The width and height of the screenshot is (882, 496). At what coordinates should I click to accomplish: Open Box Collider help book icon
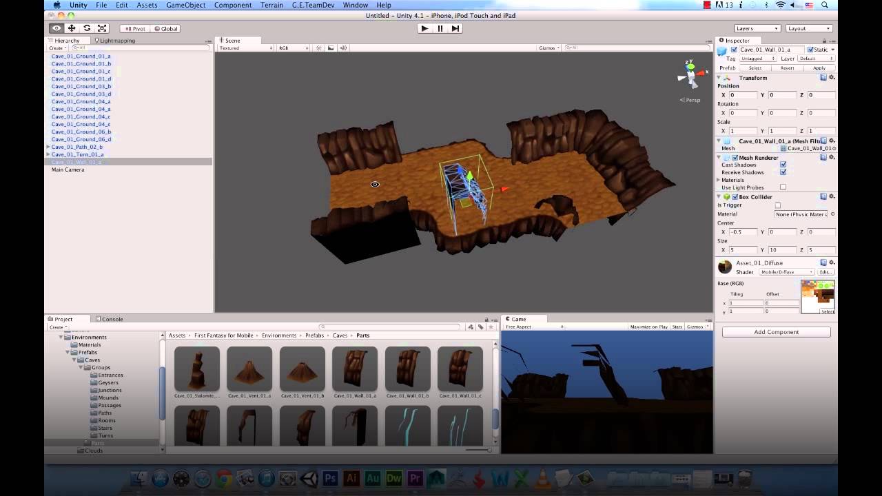coord(823,196)
